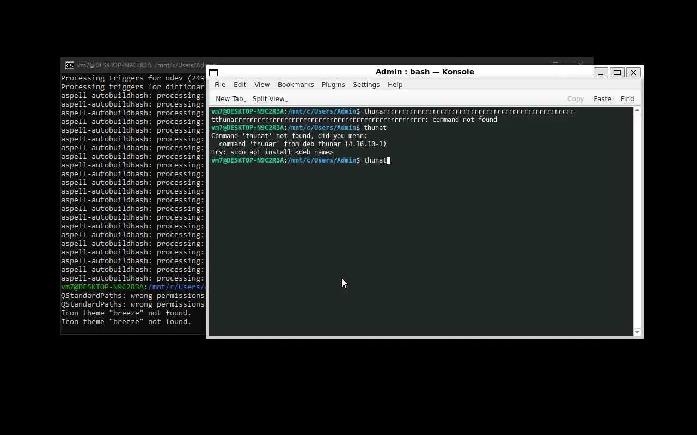The width and height of the screenshot is (697, 435).
Task: Open the Edit menu in Konsole
Action: pyautogui.click(x=240, y=85)
